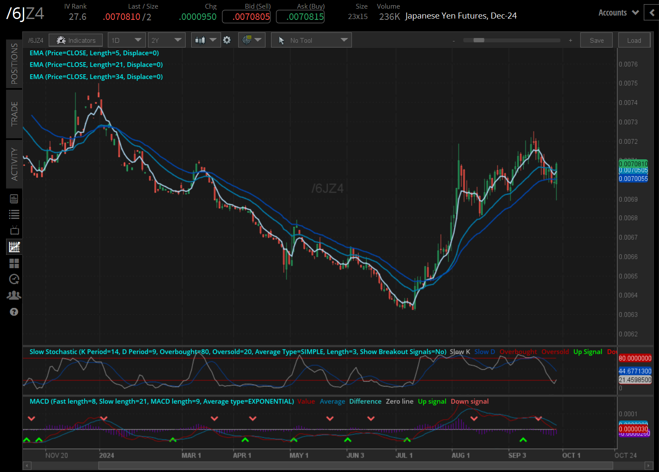Open the people group icon in sidebar
The image size is (659, 472).
(14, 295)
